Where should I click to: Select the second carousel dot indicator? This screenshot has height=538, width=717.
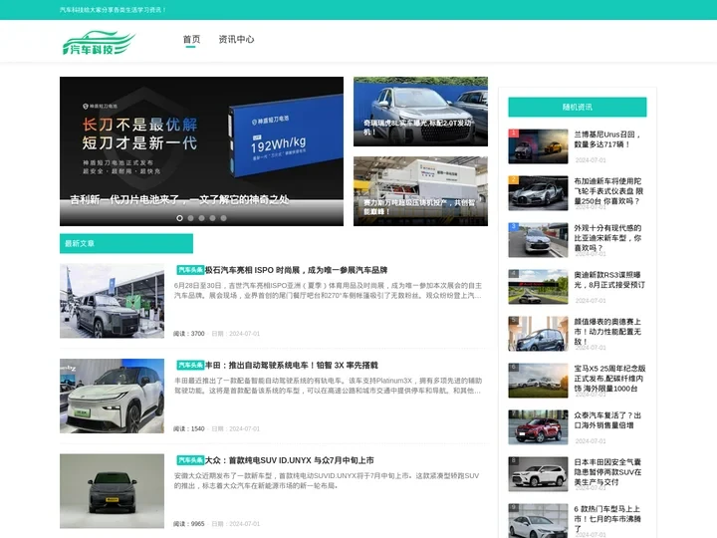(x=190, y=218)
